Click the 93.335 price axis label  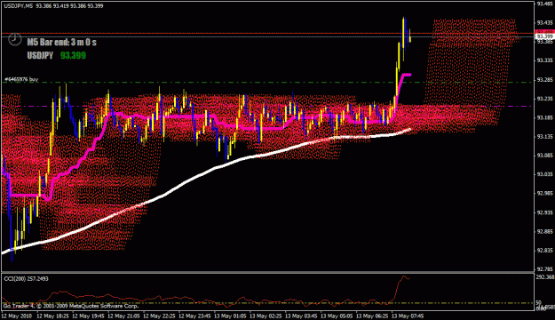pos(544,60)
